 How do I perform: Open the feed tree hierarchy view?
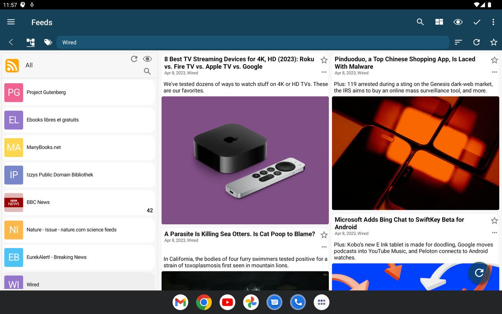30,42
